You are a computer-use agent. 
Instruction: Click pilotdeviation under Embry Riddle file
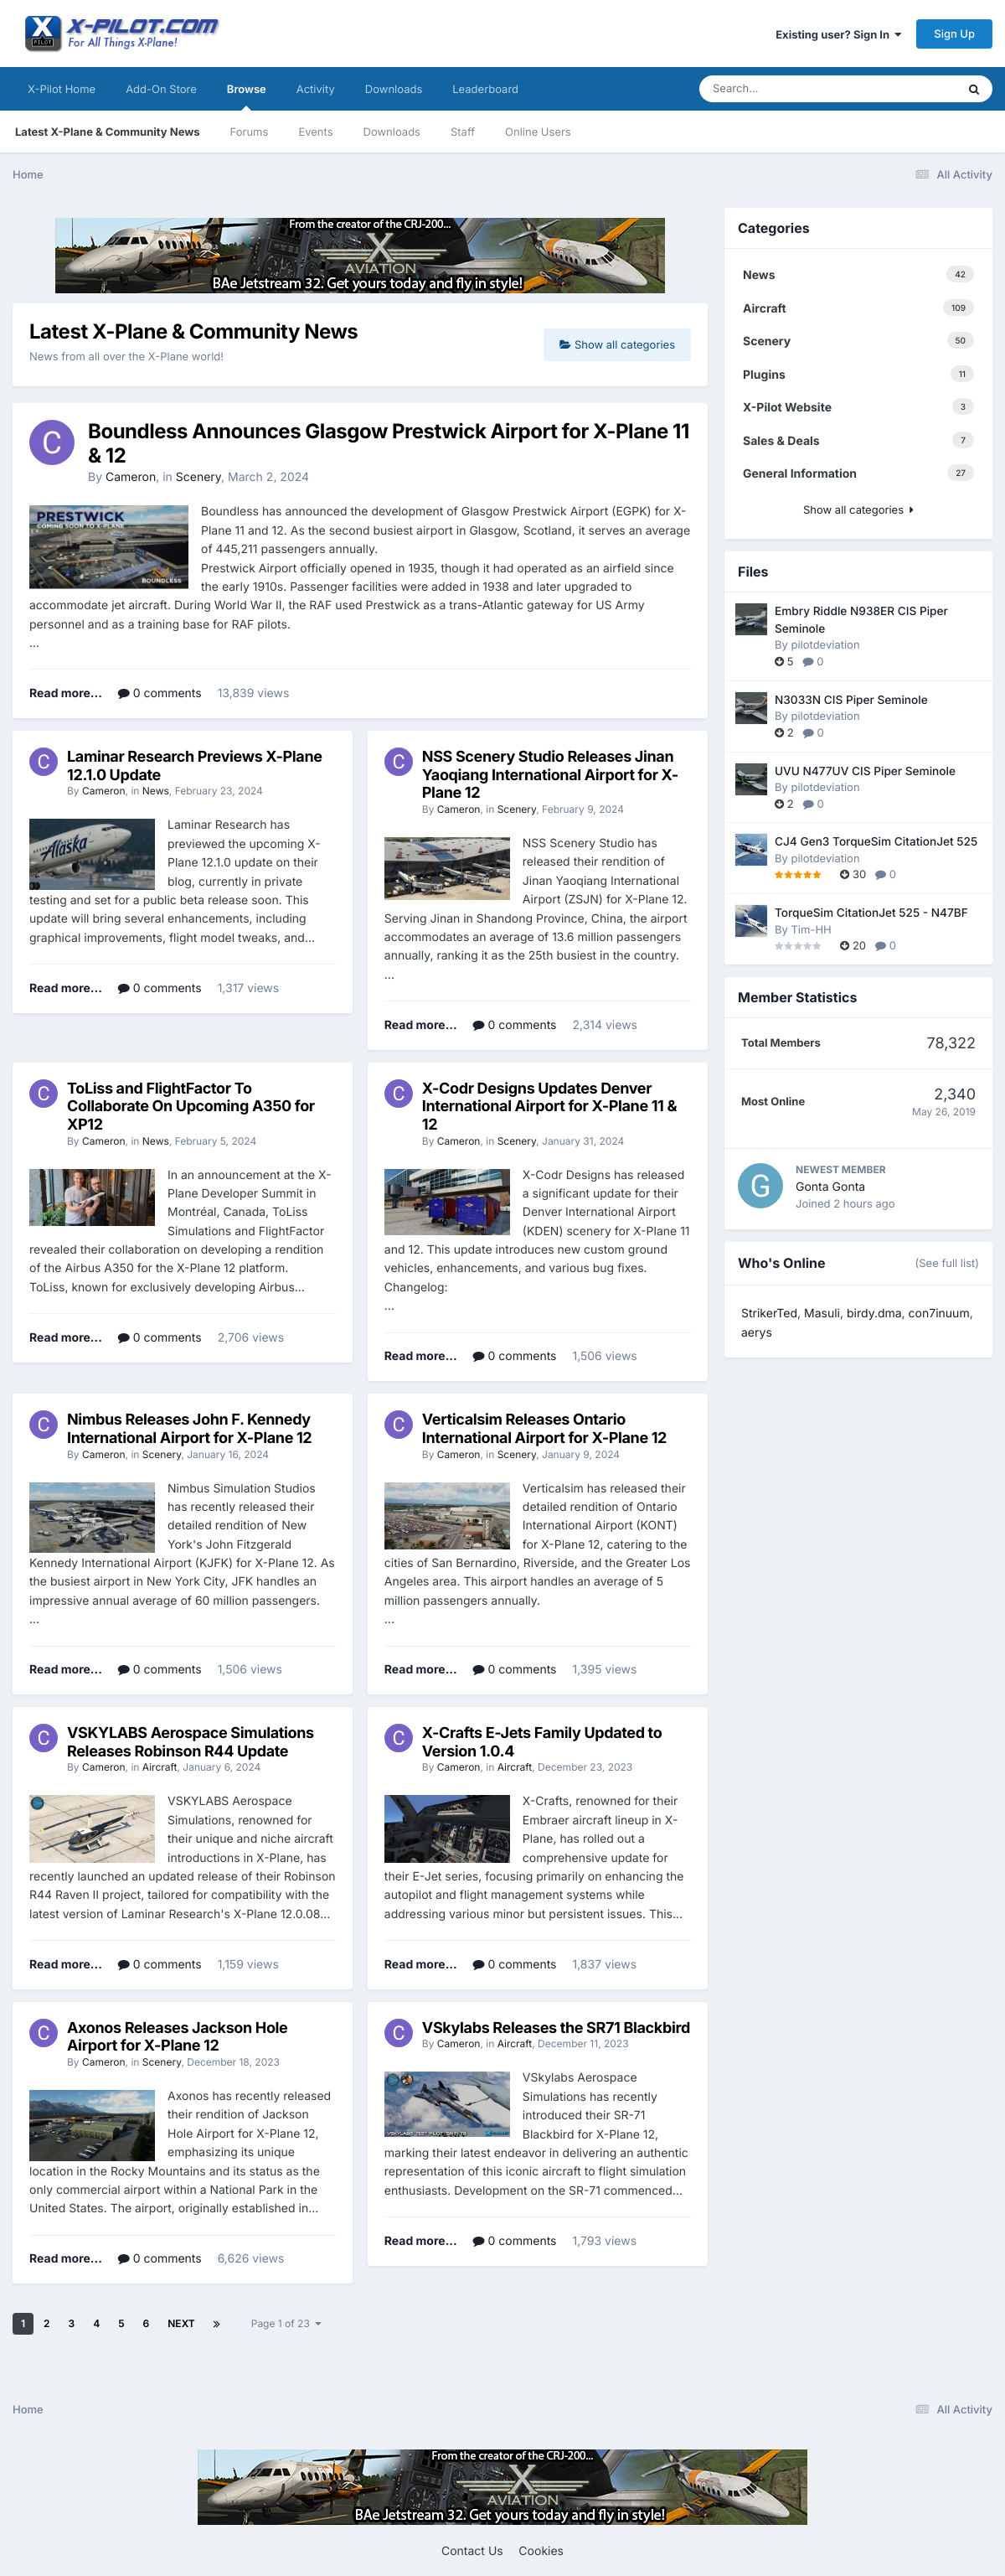click(x=824, y=645)
